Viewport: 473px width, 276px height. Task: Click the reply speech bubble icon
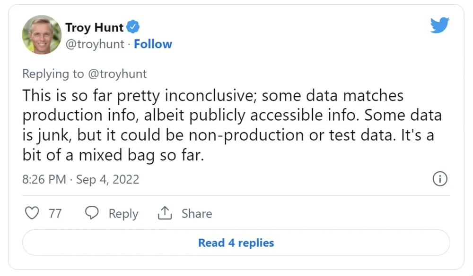pos(91,213)
